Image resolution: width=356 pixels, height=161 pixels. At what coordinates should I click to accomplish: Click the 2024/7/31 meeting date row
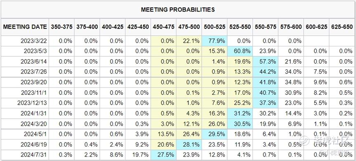point(178,155)
